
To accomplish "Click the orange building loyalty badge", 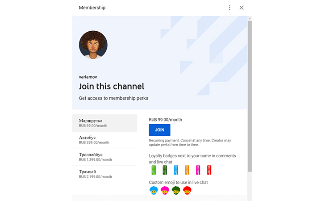I will [187, 170].
